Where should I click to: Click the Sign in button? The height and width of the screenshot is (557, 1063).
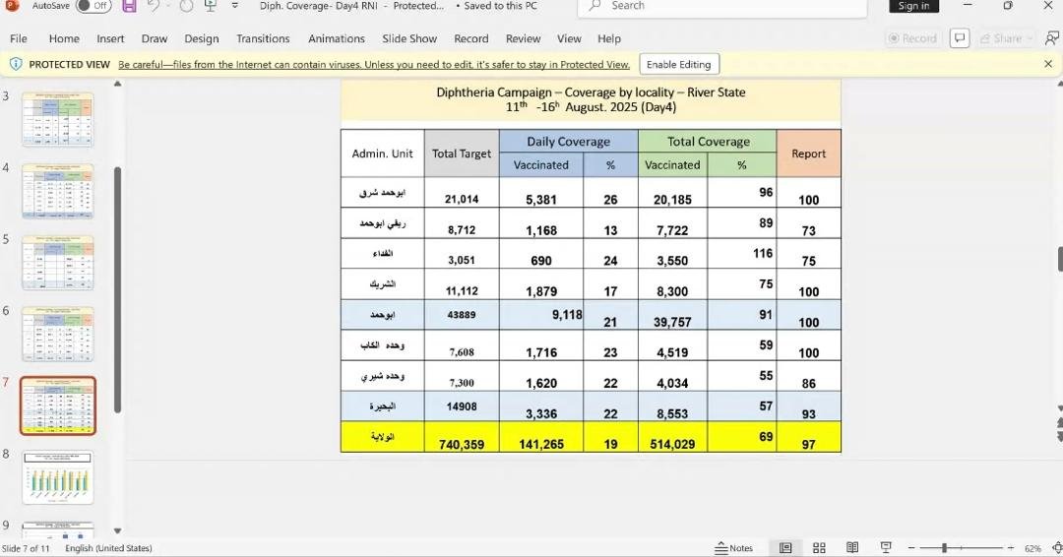pyautogui.click(x=913, y=6)
